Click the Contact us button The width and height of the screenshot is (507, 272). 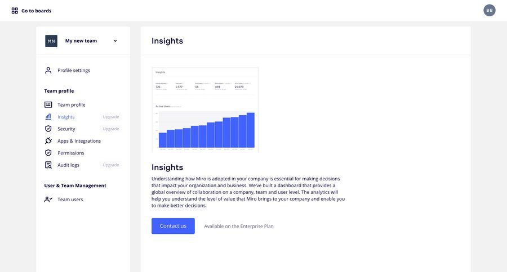tap(173, 226)
